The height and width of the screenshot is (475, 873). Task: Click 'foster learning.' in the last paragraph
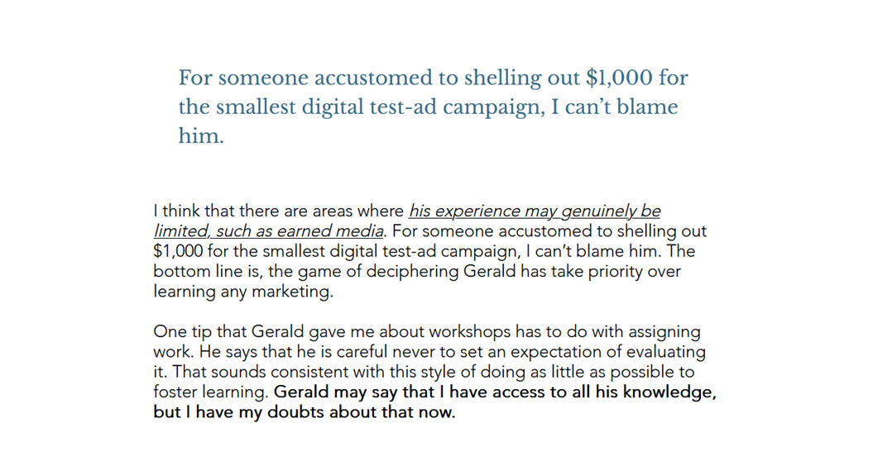[x=212, y=392]
